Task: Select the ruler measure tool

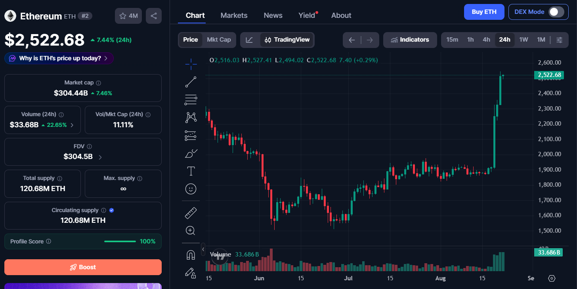Action: point(191,213)
